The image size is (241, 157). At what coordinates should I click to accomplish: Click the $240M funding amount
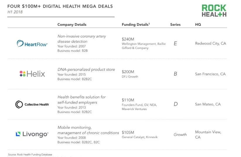click(128, 39)
